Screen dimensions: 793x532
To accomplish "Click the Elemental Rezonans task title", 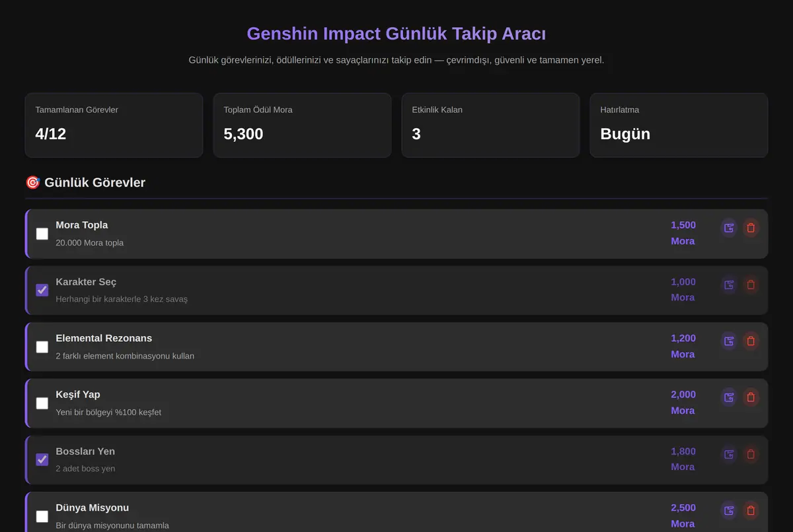I will click(x=104, y=338).
